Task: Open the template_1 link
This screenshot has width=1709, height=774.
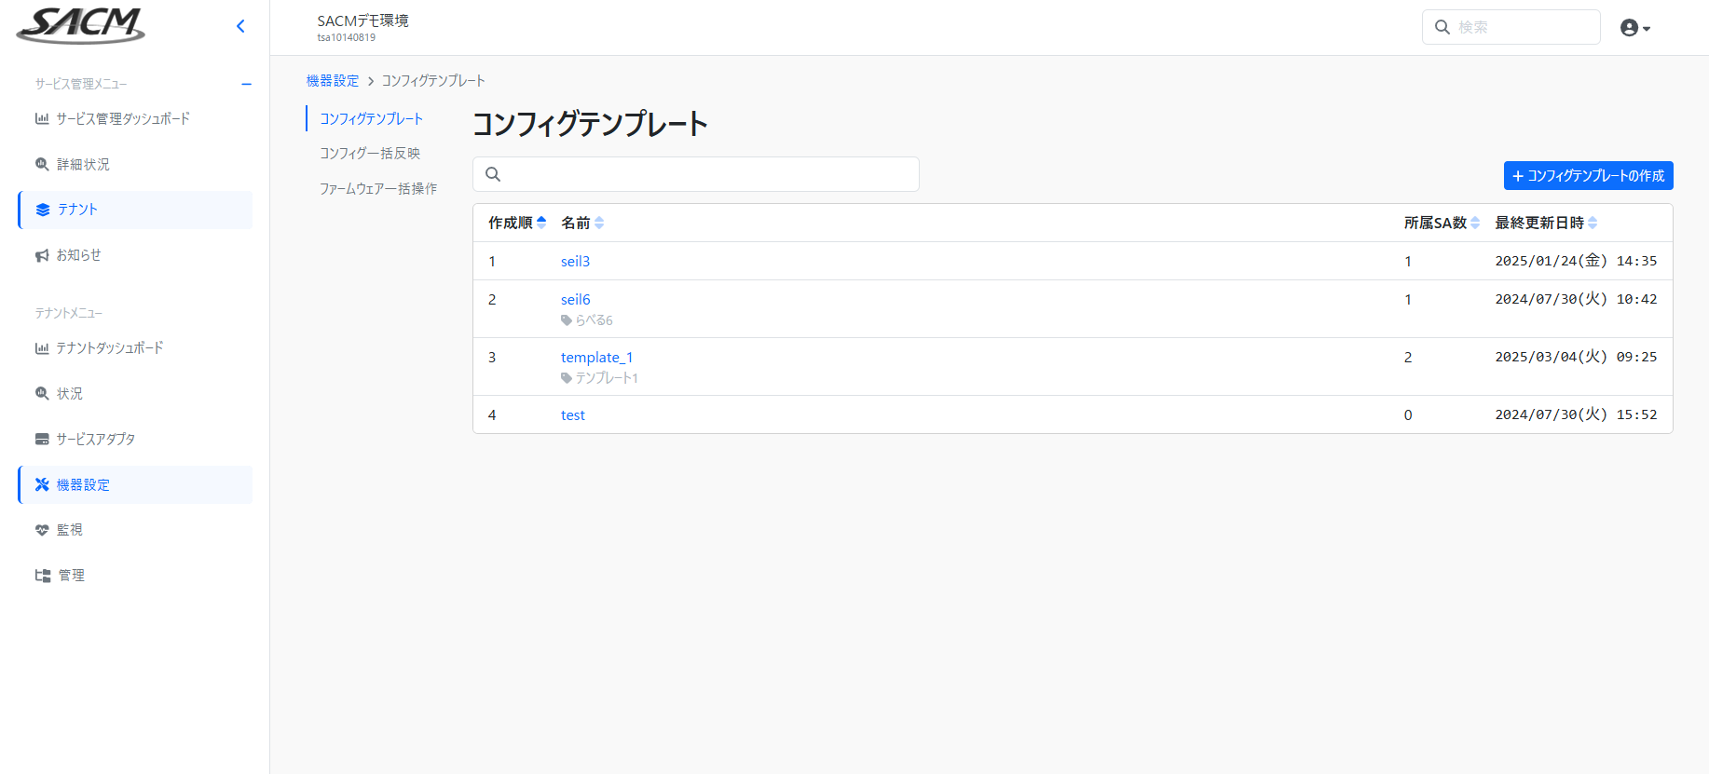Action: [x=596, y=358]
